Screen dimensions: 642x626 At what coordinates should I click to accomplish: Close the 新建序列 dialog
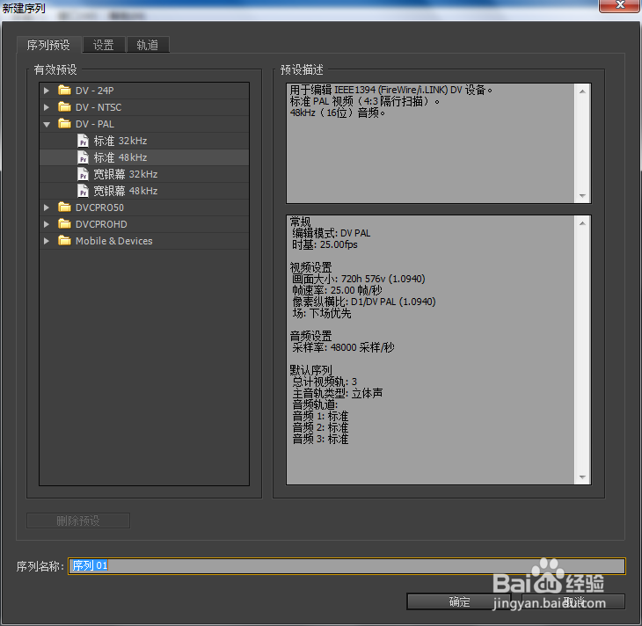click(620, 5)
